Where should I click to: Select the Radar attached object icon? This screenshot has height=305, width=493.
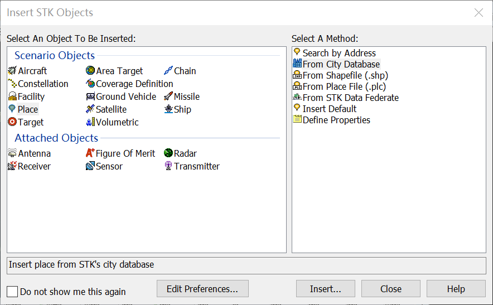(x=168, y=153)
